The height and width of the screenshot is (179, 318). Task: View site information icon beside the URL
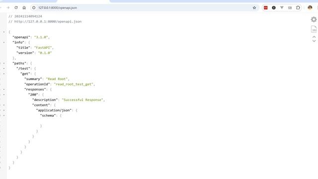pos(34,8)
